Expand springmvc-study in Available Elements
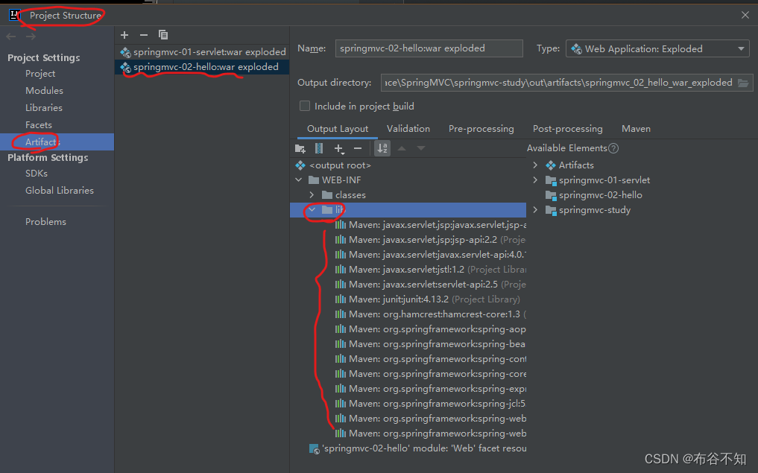758x473 pixels. (x=535, y=210)
